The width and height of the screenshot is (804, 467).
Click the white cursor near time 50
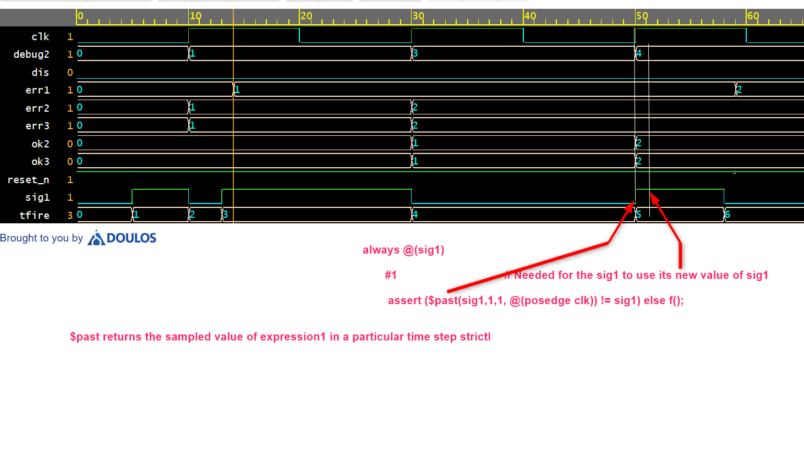click(636, 110)
